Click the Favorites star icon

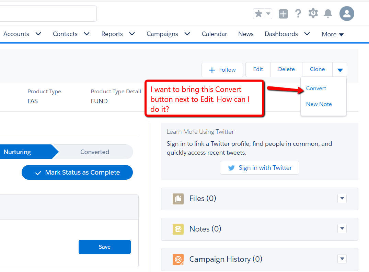pyautogui.click(x=259, y=14)
